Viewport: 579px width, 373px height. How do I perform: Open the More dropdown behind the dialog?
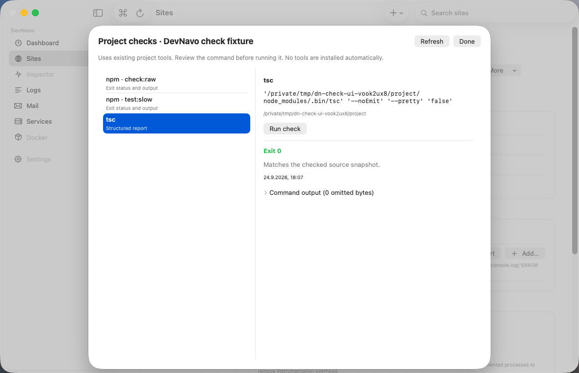coord(505,71)
